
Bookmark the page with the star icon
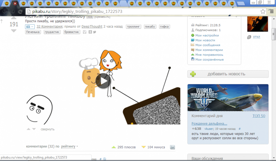click(263, 12)
